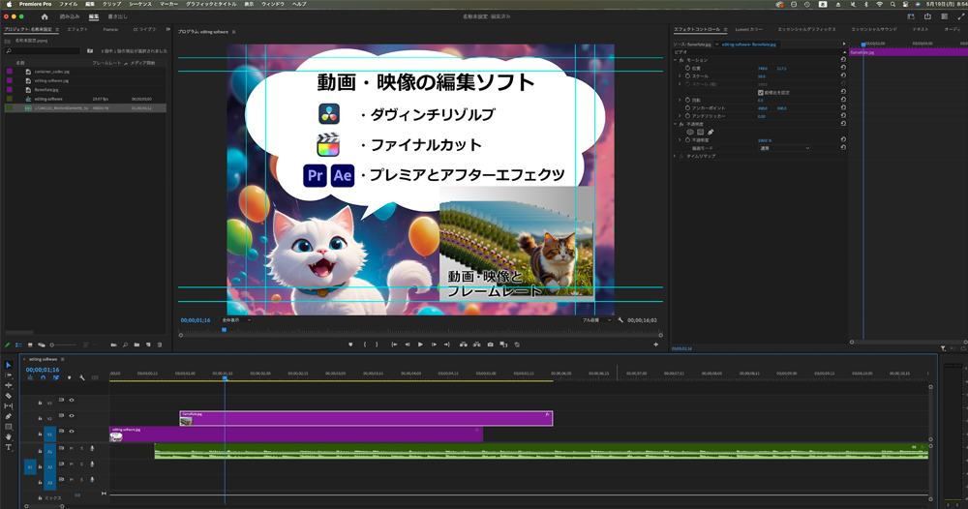The image size is (968, 509).
Task: Click Step Forward one frame button
Action: pos(434,344)
